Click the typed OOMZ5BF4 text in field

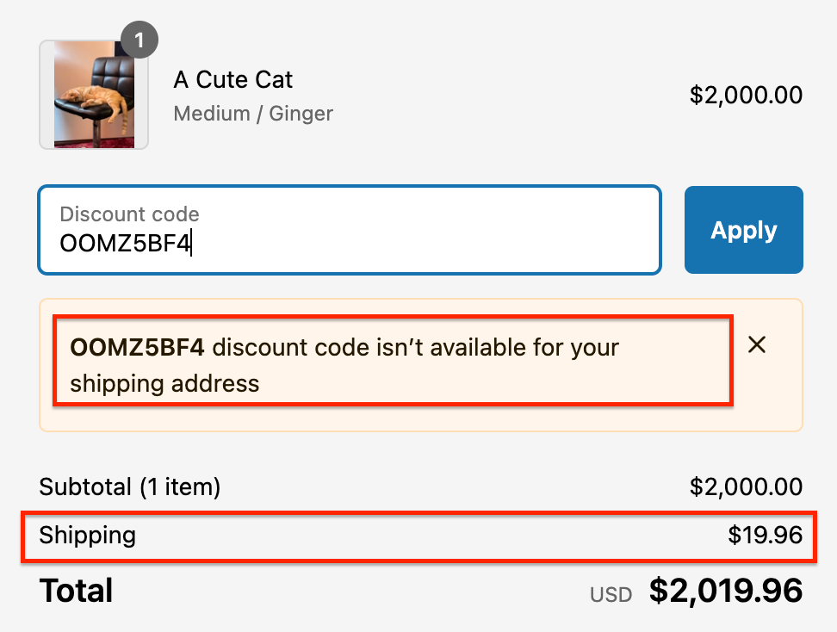coord(124,244)
